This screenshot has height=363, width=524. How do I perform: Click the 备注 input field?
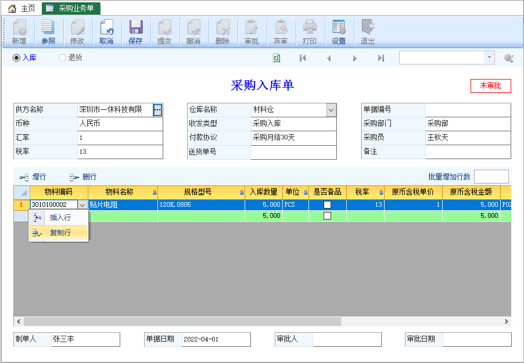point(468,152)
